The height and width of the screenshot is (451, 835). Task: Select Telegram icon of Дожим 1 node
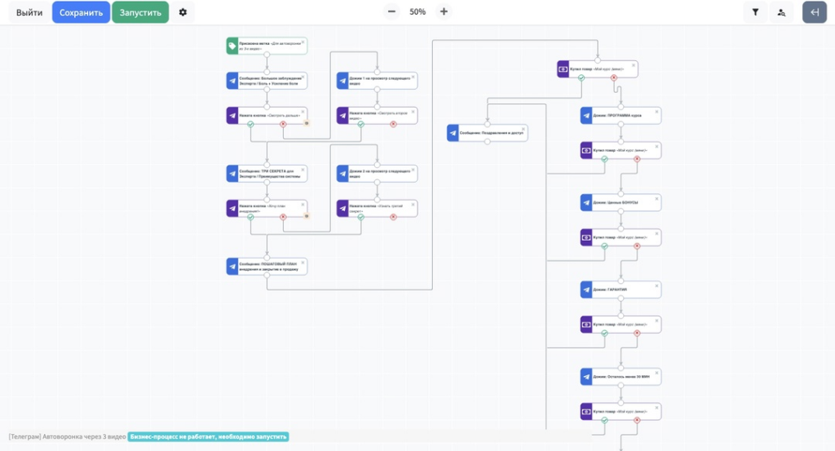[x=342, y=81]
